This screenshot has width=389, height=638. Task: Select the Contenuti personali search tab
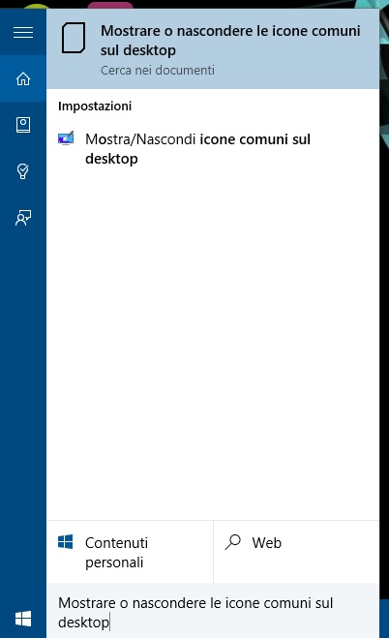pos(130,552)
